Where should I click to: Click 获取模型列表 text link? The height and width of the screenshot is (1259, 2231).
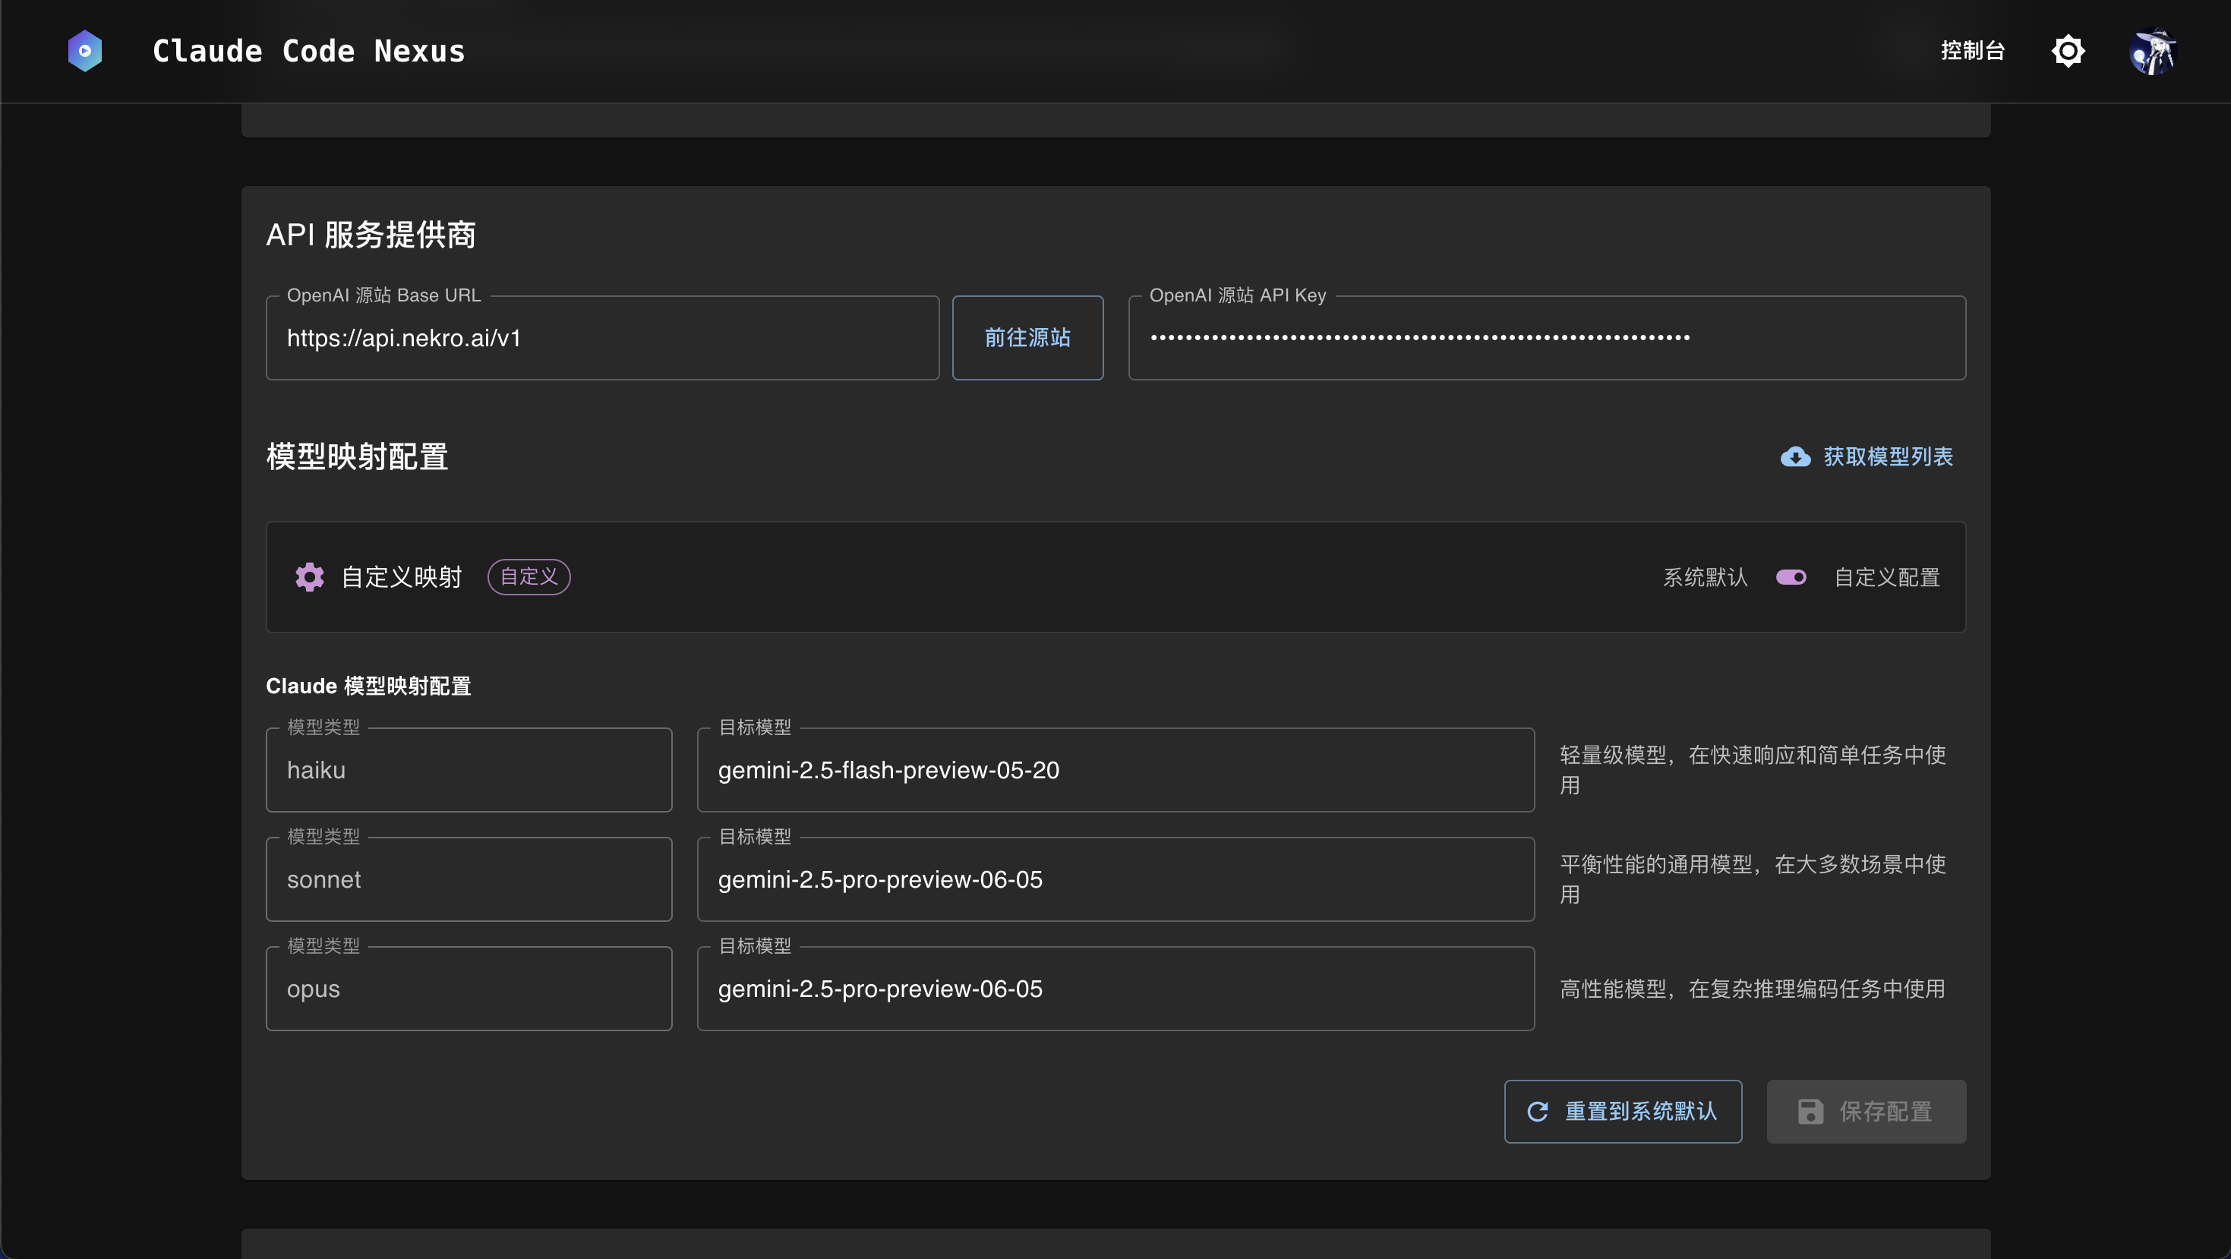click(1888, 456)
